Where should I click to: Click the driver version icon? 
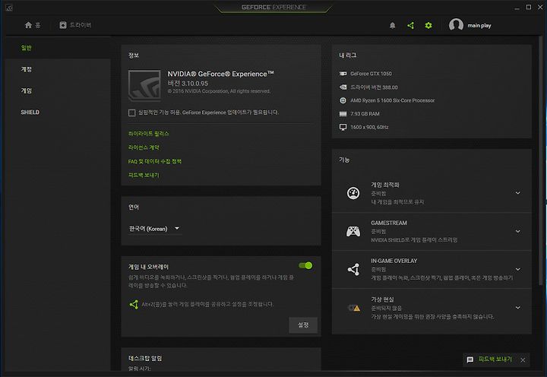(x=343, y=87)
